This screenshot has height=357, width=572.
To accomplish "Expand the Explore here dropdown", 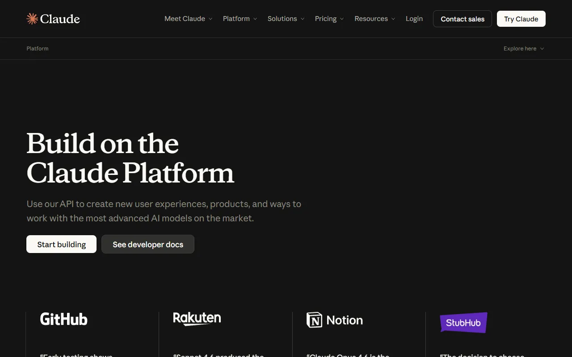I will tap(523, 49).
